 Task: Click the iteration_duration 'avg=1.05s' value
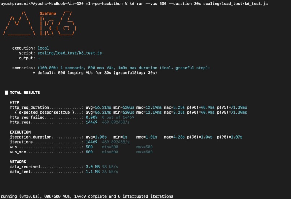(x=96, y=137)
